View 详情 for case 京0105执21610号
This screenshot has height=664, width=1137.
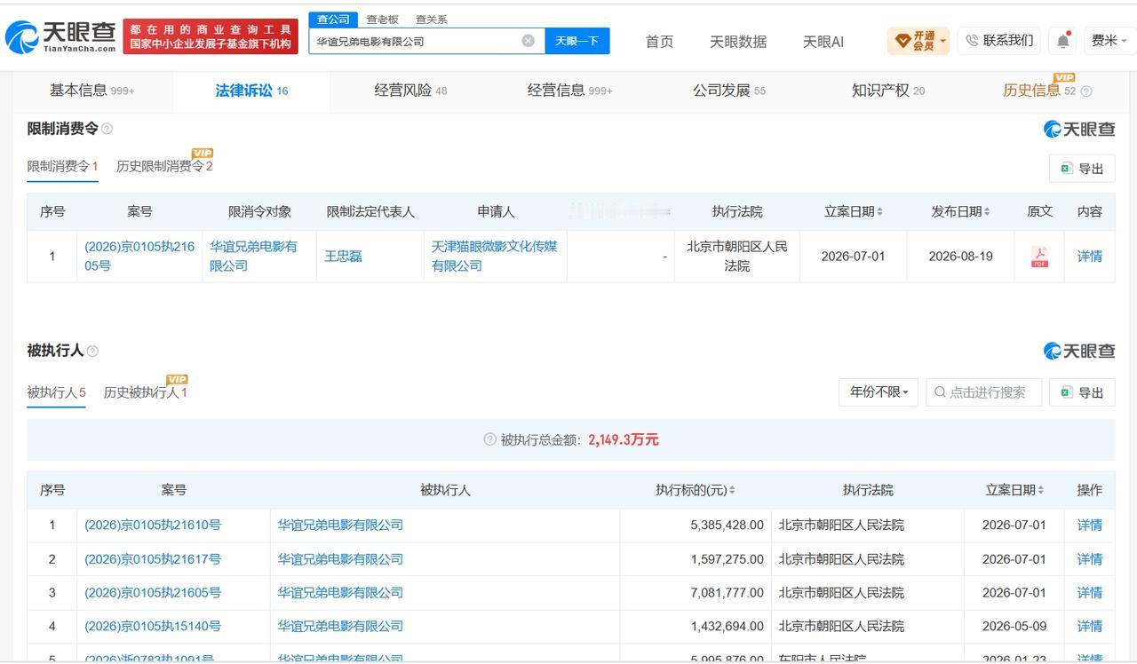point(1090,526)
